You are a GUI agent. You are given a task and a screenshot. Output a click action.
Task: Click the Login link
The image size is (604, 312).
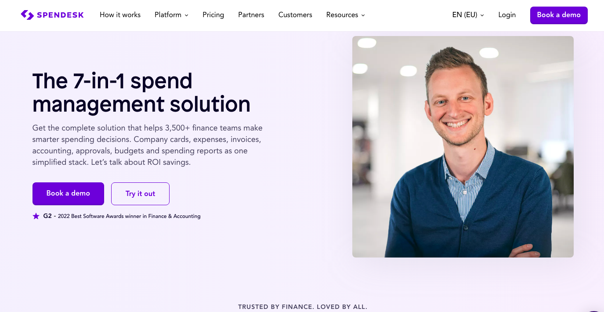pyautogui.click(x=507, y=15)
